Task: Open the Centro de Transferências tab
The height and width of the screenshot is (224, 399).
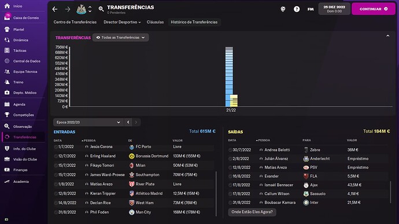Action: pyautogui.click(x=75, y=22)
